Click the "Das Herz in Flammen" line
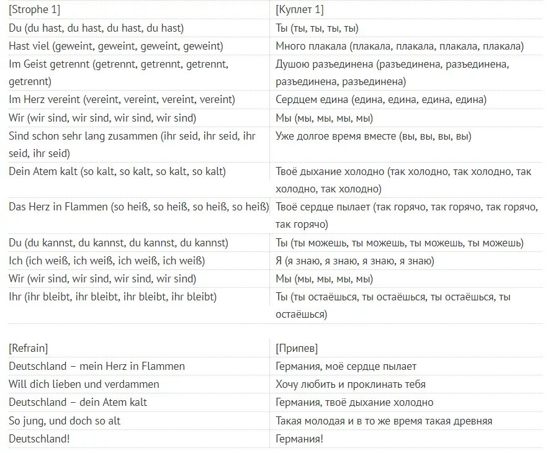This screenshot has width=548, height=453. tap(138, 207)
